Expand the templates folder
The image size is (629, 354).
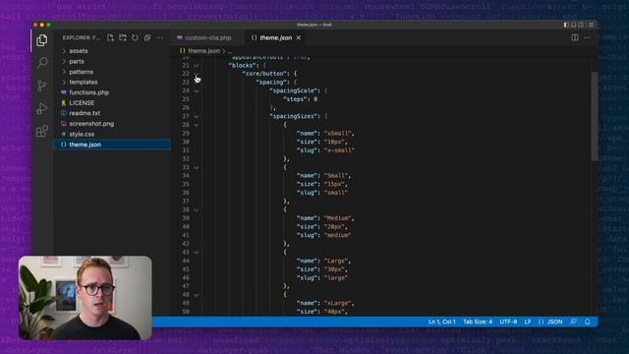(x=112, y=82)
